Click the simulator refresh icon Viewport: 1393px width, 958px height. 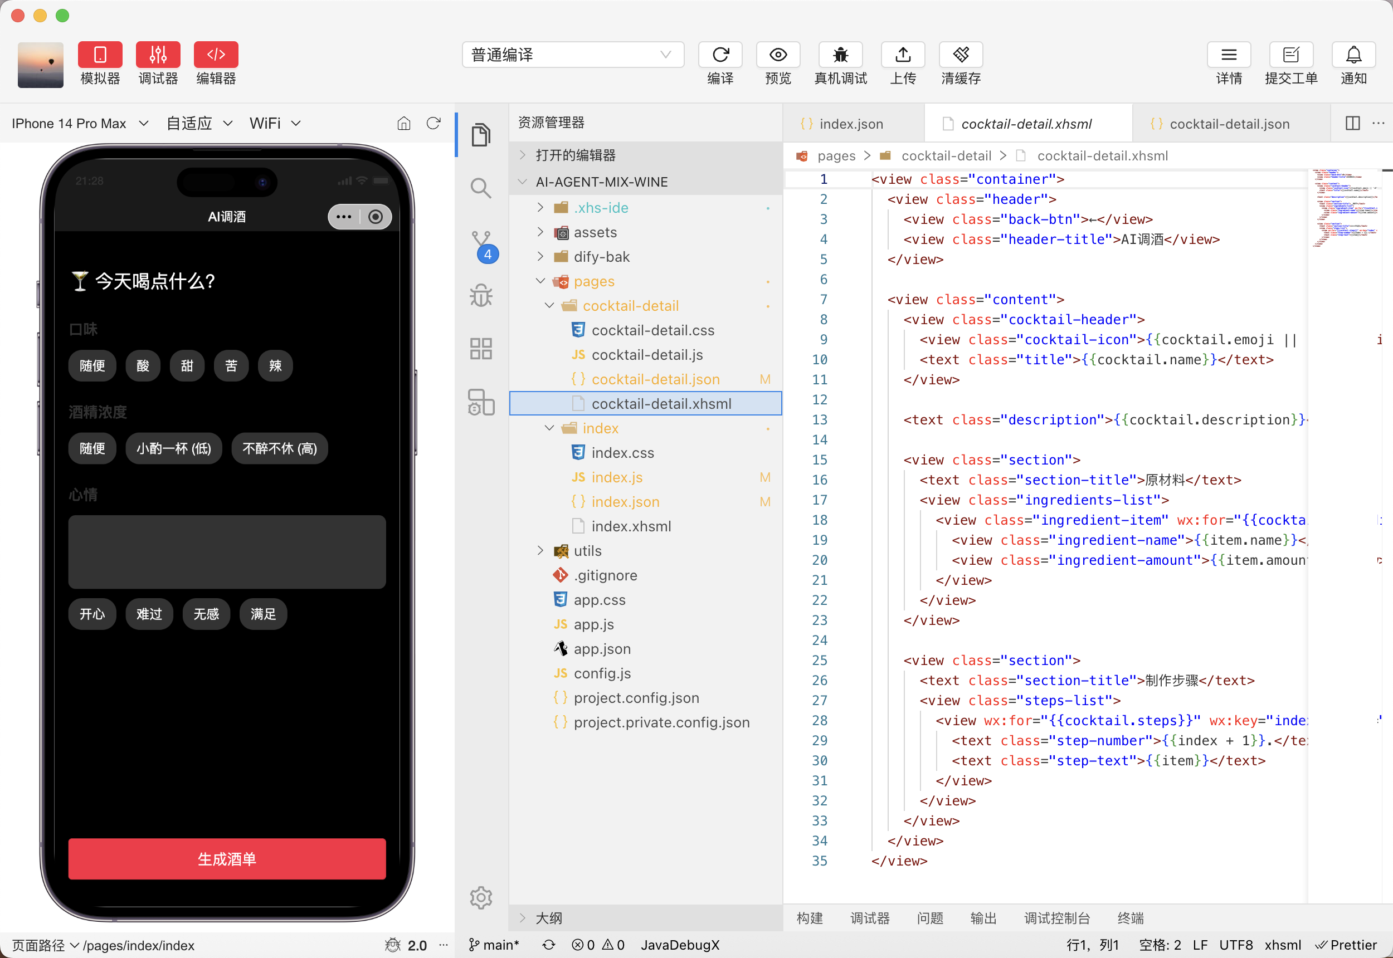click(433, 124)
